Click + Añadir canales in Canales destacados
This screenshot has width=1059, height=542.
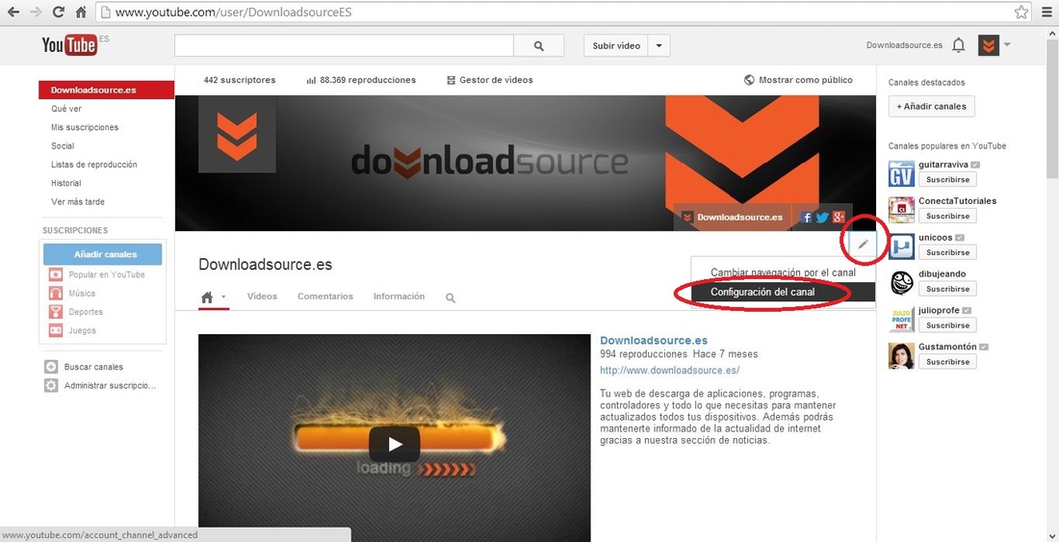tap(931, 107)
